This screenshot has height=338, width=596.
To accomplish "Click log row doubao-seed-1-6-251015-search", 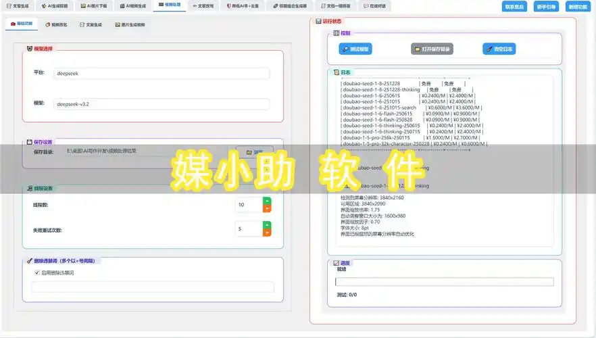I will (x=412, y=107).
